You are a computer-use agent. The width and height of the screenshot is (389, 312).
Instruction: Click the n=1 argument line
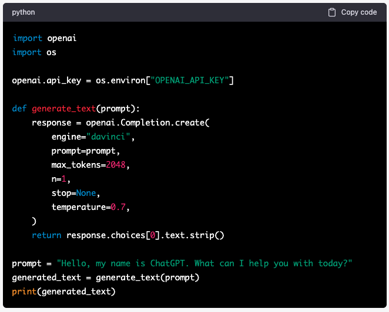[61, 179]
